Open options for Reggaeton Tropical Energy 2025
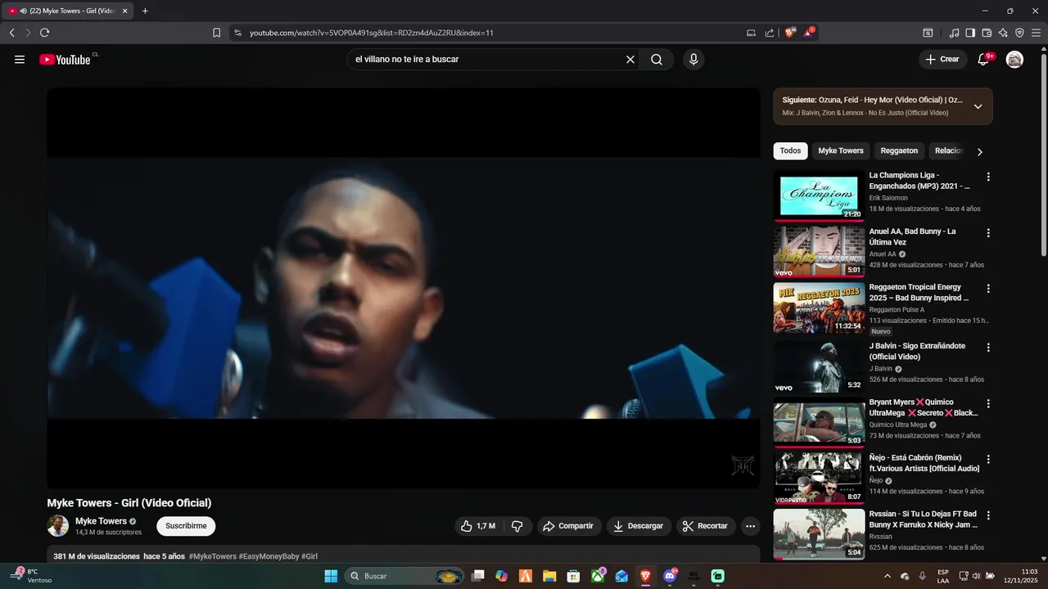Viewport: 1048px width, 589px height. point(988,289)
